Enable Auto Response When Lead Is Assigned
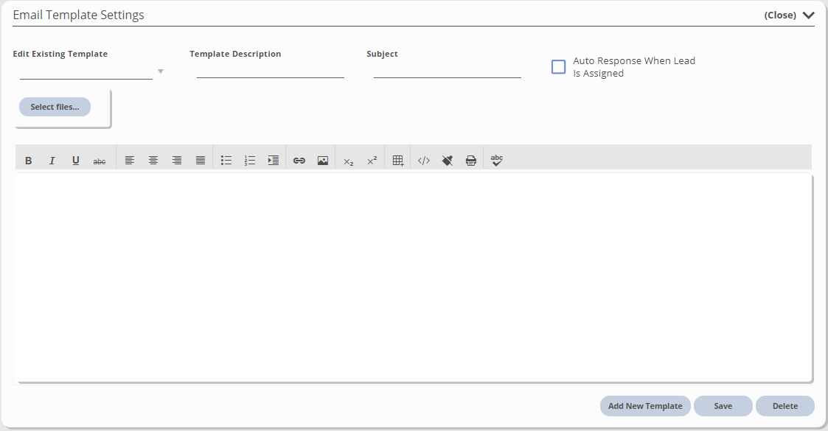 pyautogui.click(x=559, y=67)
